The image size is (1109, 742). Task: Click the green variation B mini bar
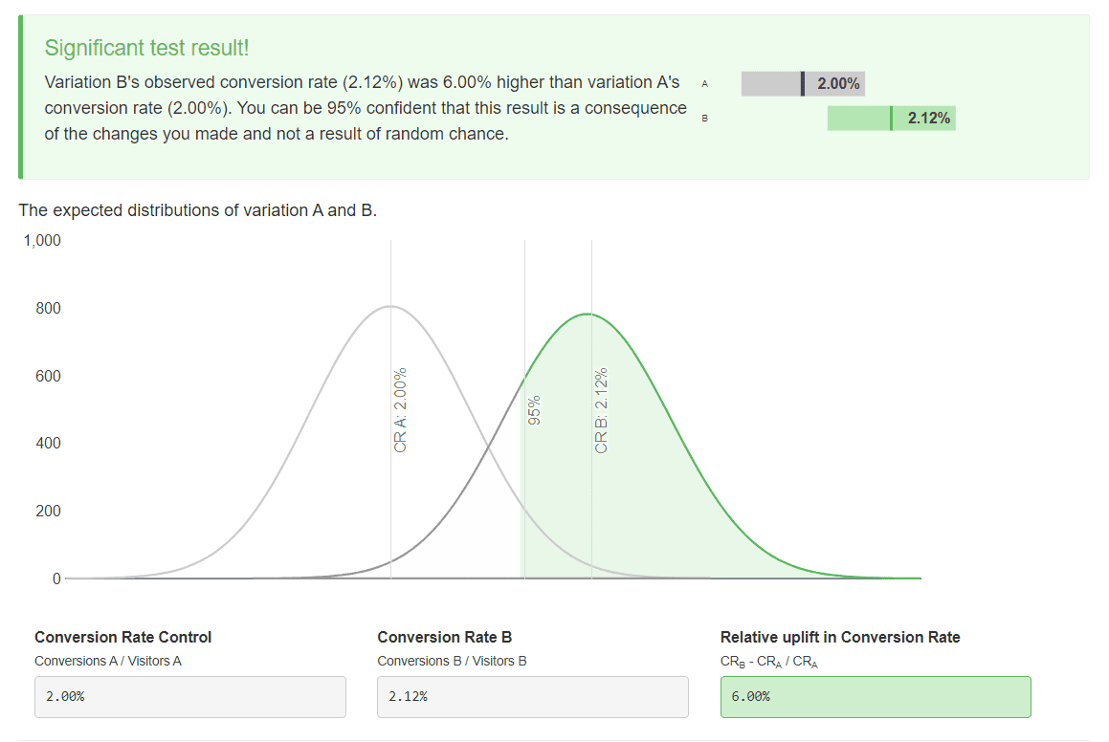point(856,118)
